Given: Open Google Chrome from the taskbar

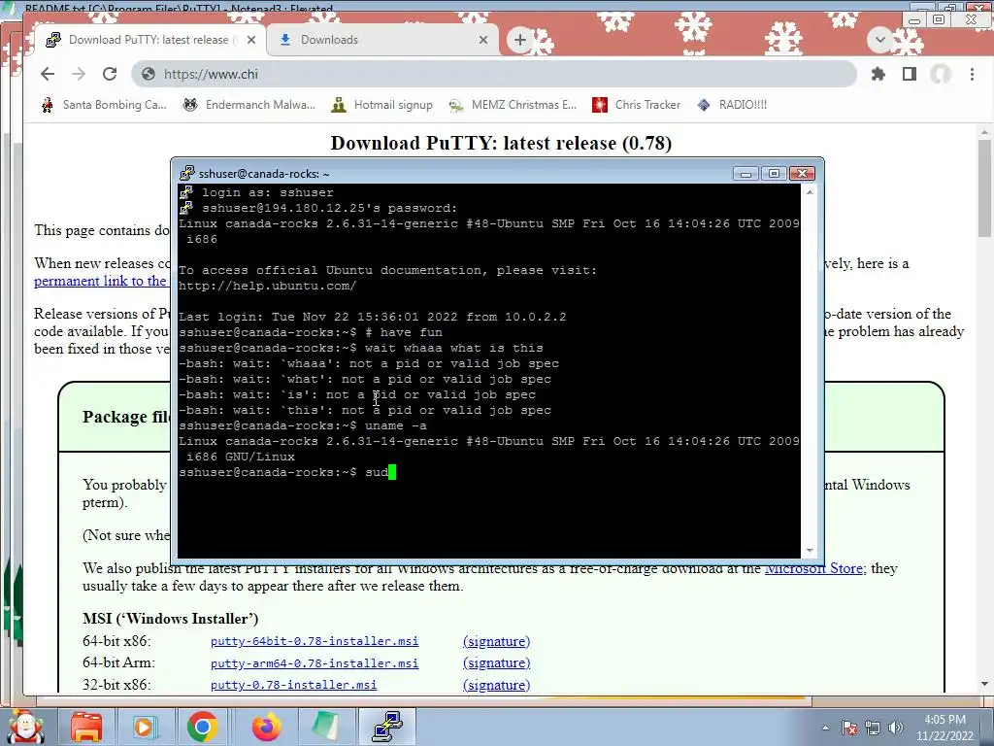Looking at the screenshot, I should 202,727.
